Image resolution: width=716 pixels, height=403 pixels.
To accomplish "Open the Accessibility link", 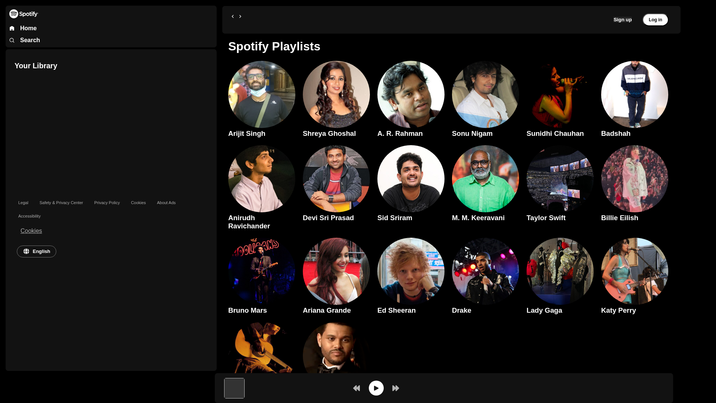I will coord(29,216).
